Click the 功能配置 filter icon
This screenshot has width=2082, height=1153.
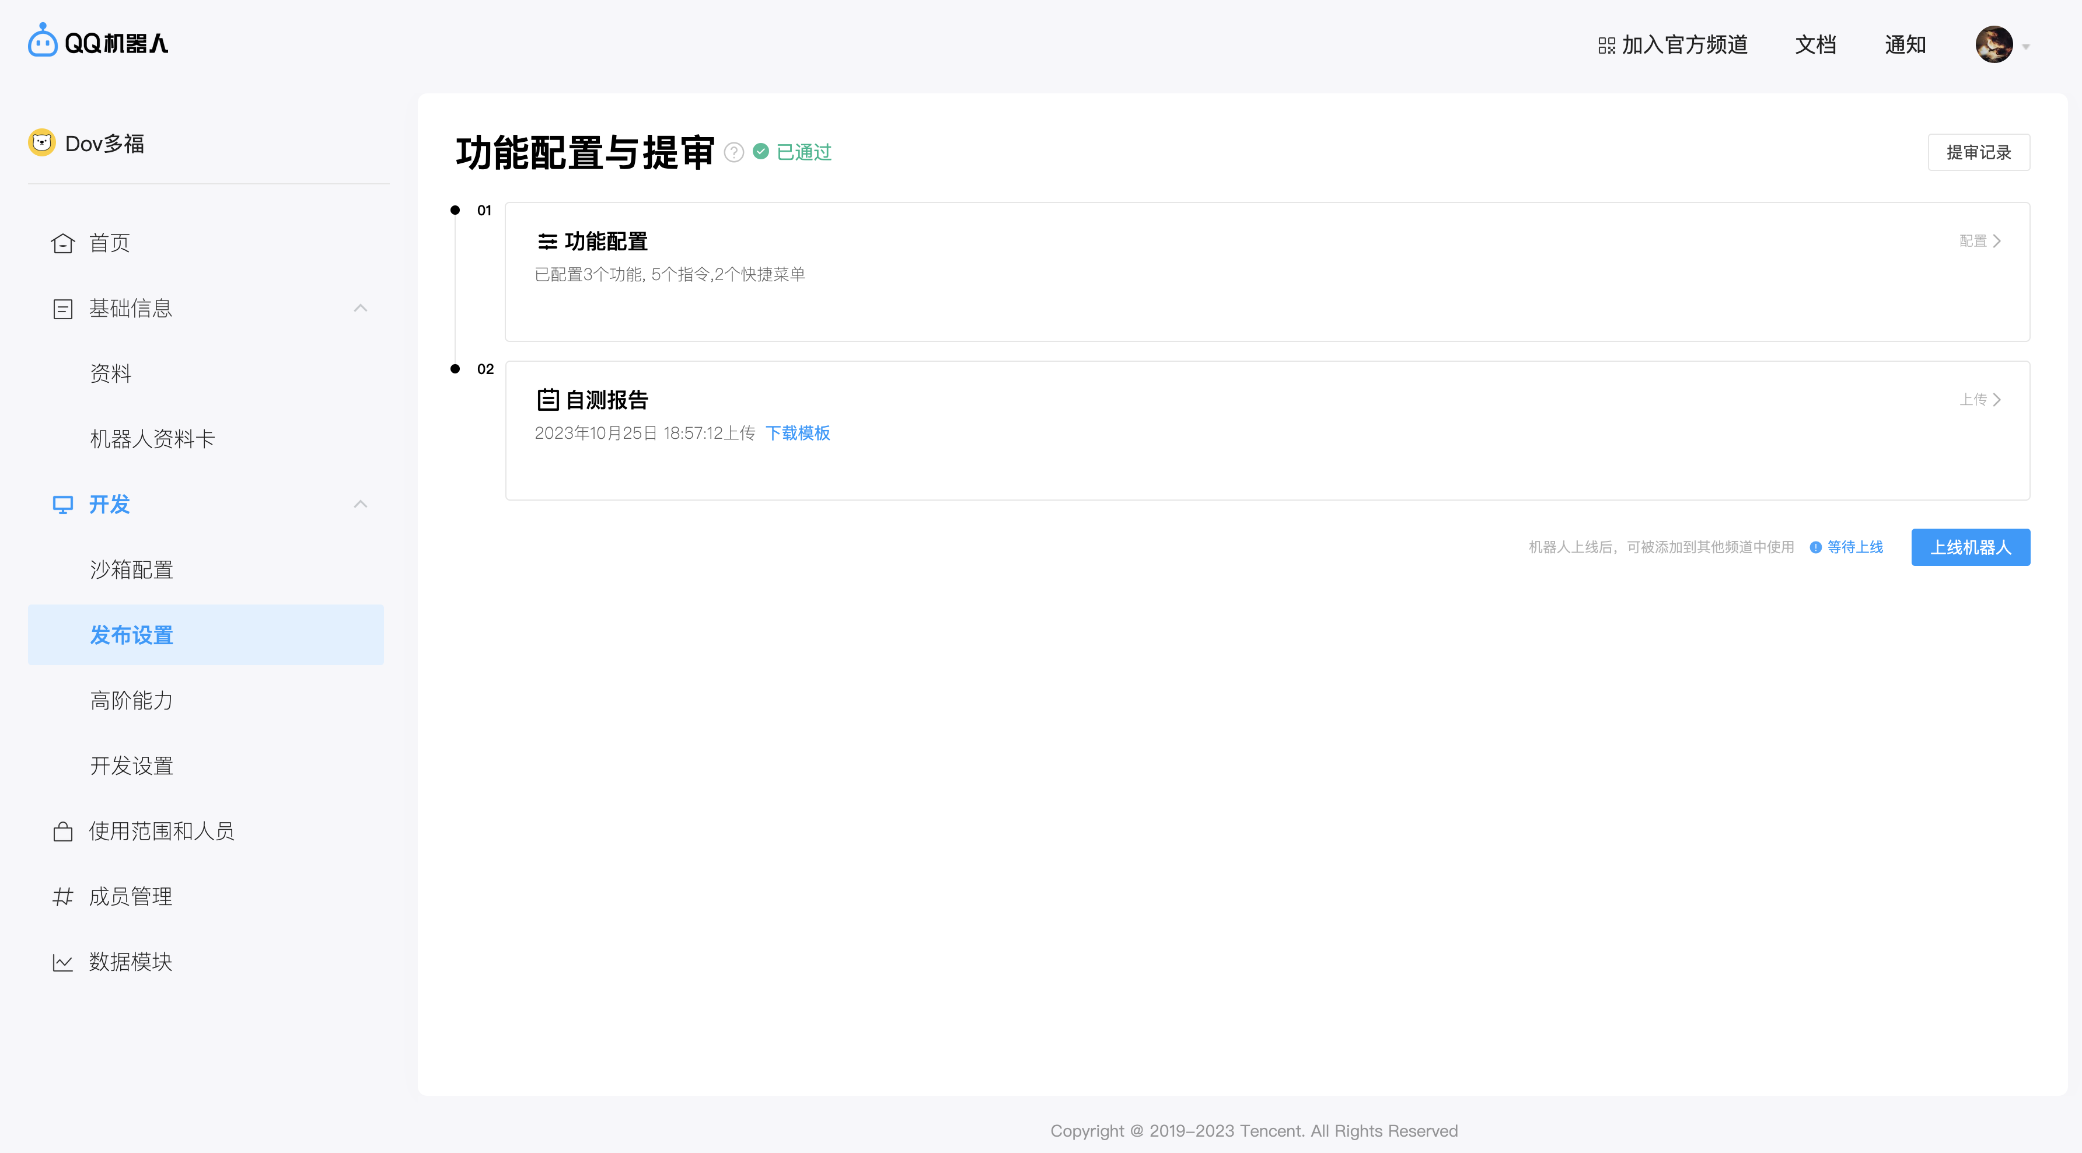pos(548,241)
